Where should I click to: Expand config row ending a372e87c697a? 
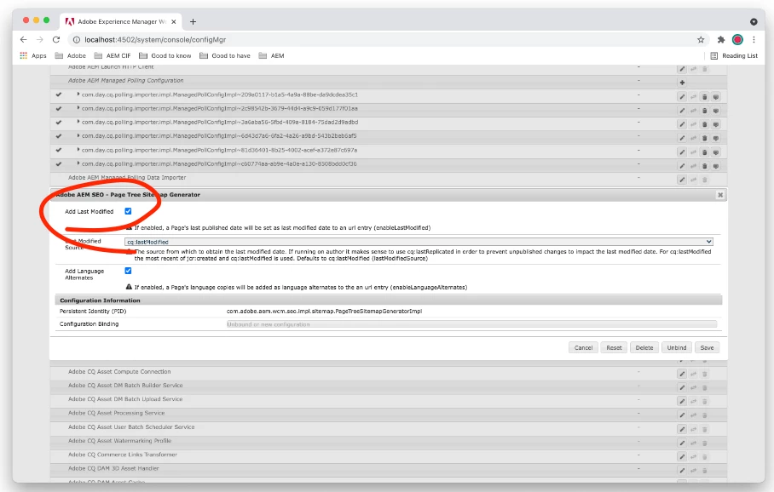pyautogui.click(x=78, y=149)
